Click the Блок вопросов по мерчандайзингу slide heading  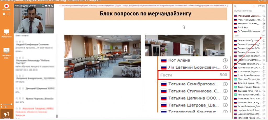[146, 14]
